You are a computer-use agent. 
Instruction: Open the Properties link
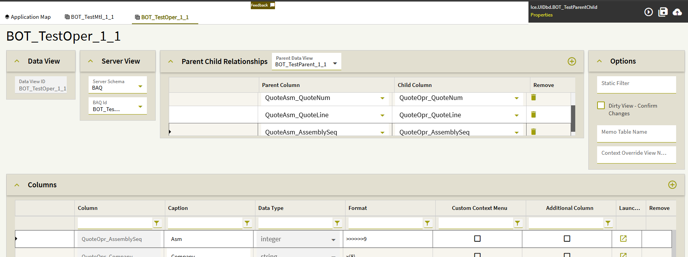[542, 15]
